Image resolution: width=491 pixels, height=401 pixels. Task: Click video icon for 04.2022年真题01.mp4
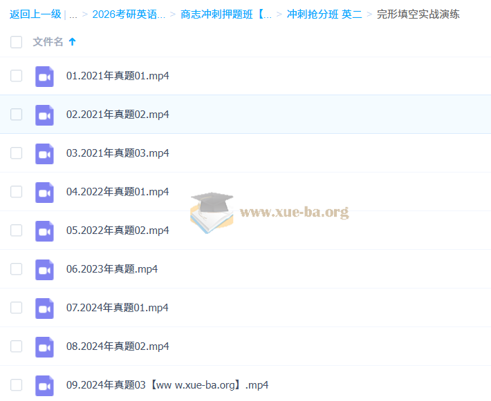45,192
